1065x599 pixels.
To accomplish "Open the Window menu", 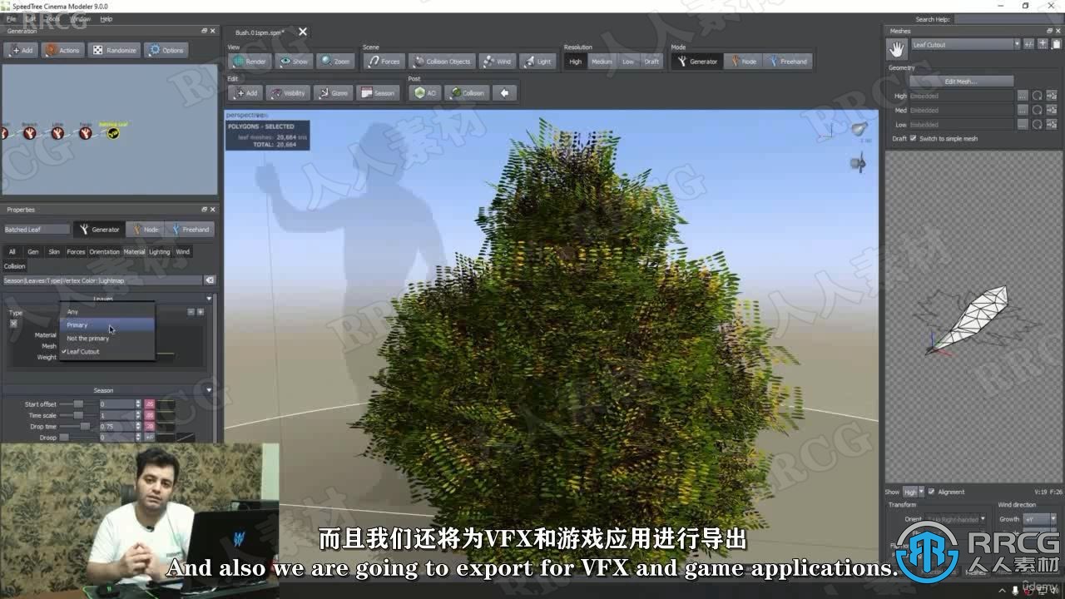I will [x=80, y=18].
